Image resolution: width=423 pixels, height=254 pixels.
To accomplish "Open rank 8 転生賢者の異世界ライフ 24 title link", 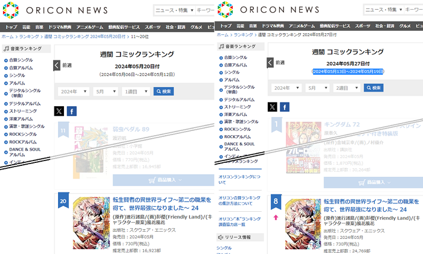I will coord(372,206).
